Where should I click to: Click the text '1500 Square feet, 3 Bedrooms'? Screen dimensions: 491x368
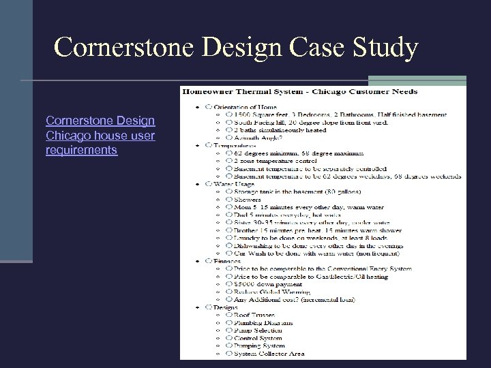click(282, 115)
